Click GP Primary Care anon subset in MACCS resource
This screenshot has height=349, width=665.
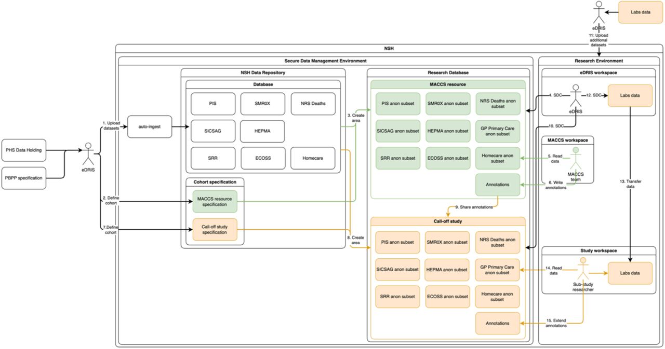(497, 131)
